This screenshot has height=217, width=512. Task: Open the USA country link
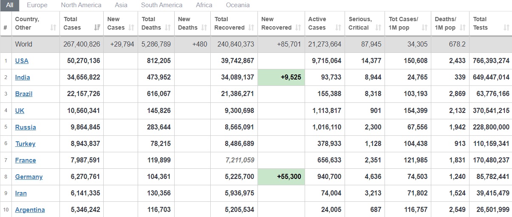pos(22,60)
